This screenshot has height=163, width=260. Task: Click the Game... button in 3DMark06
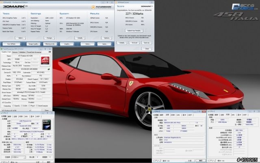104,44
